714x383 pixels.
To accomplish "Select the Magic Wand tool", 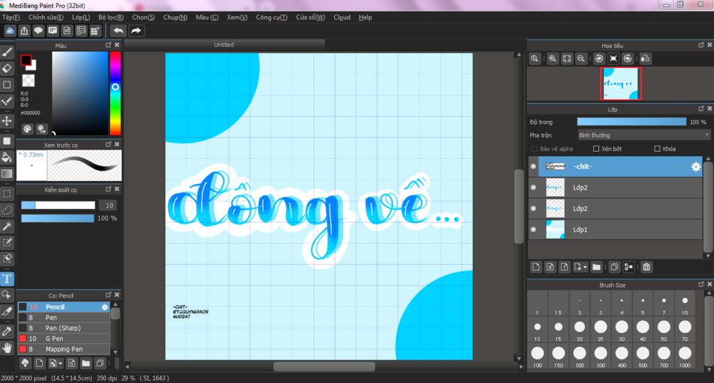I will pyautogui.click(x=7, y=226).
